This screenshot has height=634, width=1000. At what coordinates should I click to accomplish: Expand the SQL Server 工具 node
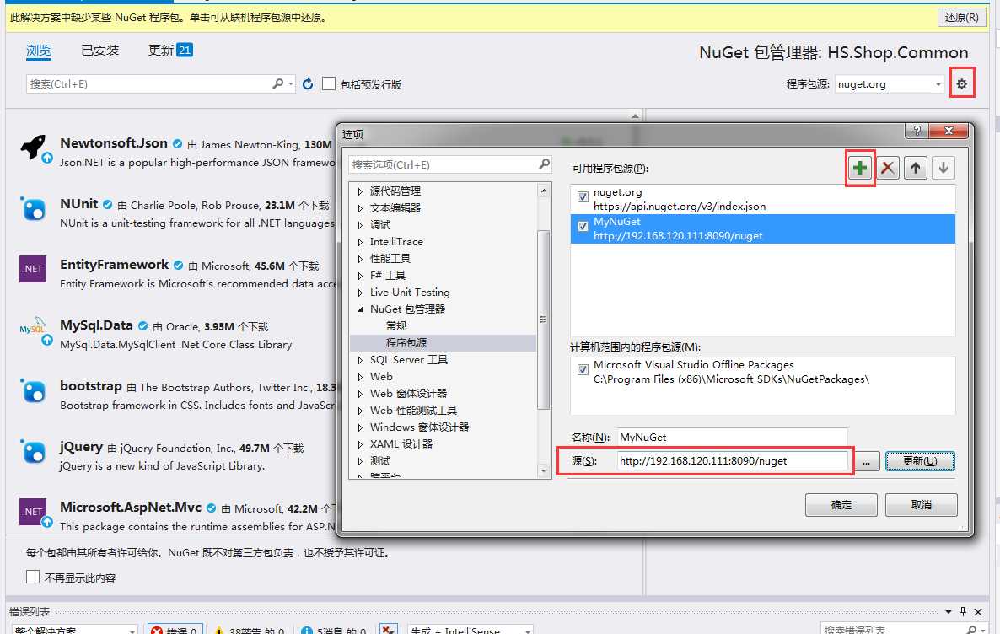(x=360, y=360)
